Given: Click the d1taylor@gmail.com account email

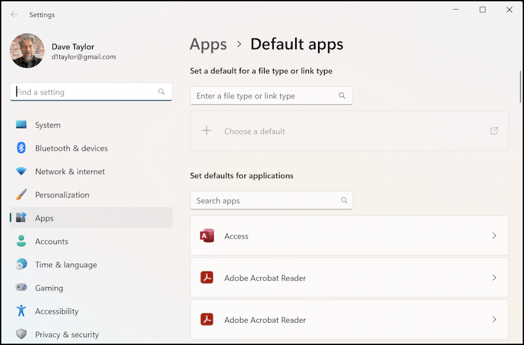Looking at the screenshot, I should (83, 57).
